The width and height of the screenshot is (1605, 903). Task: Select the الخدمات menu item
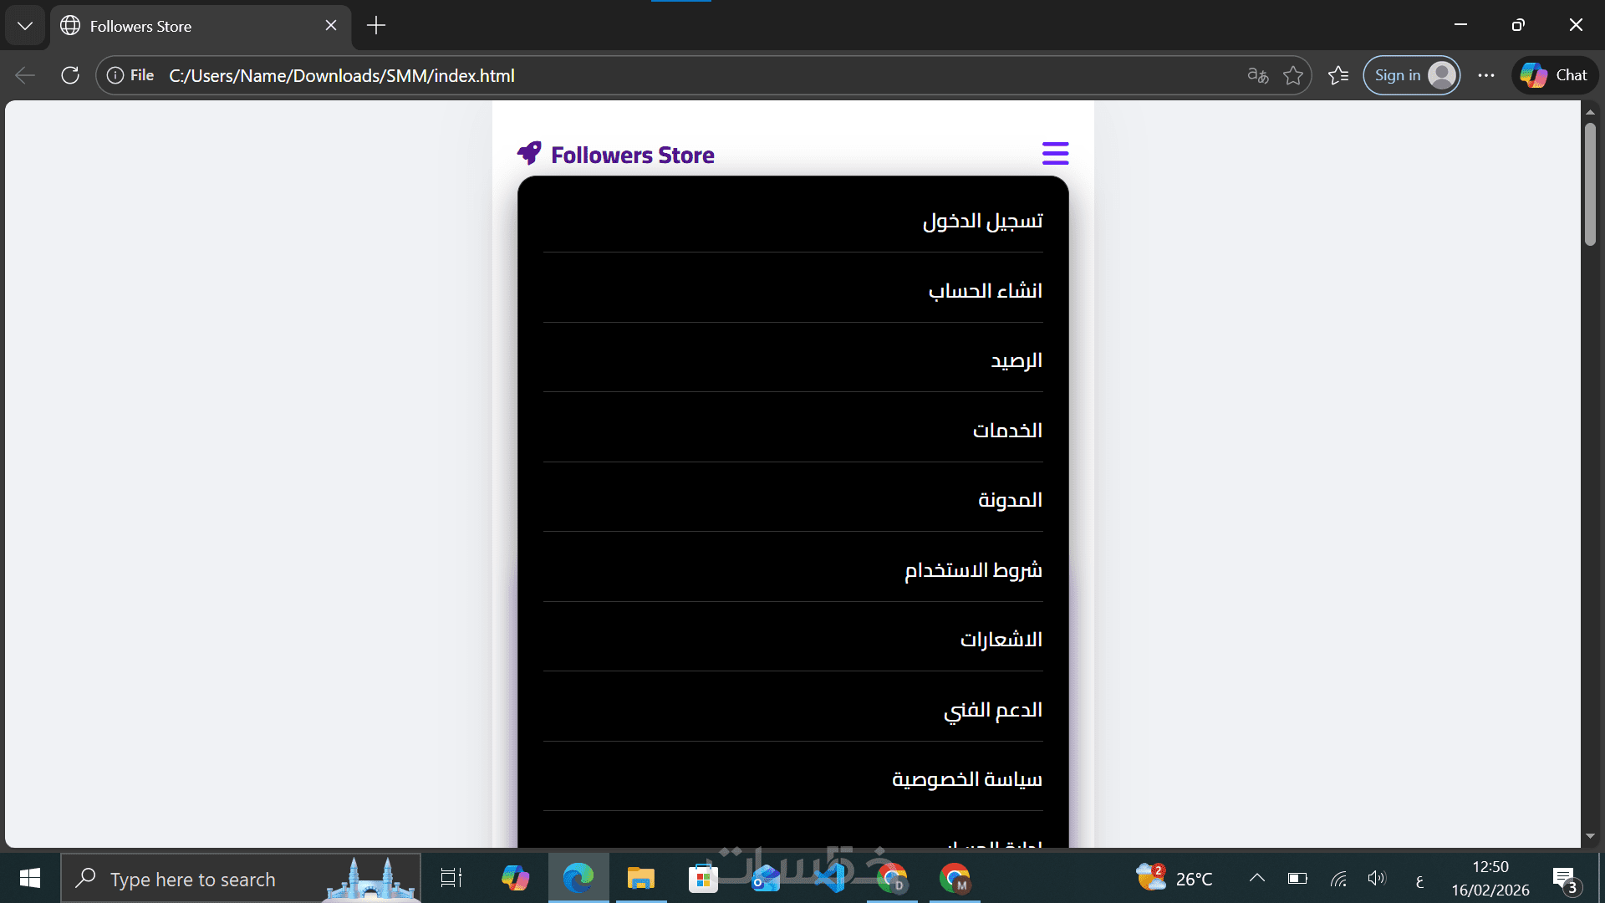pyautogui.click(x=1006, y=430)
